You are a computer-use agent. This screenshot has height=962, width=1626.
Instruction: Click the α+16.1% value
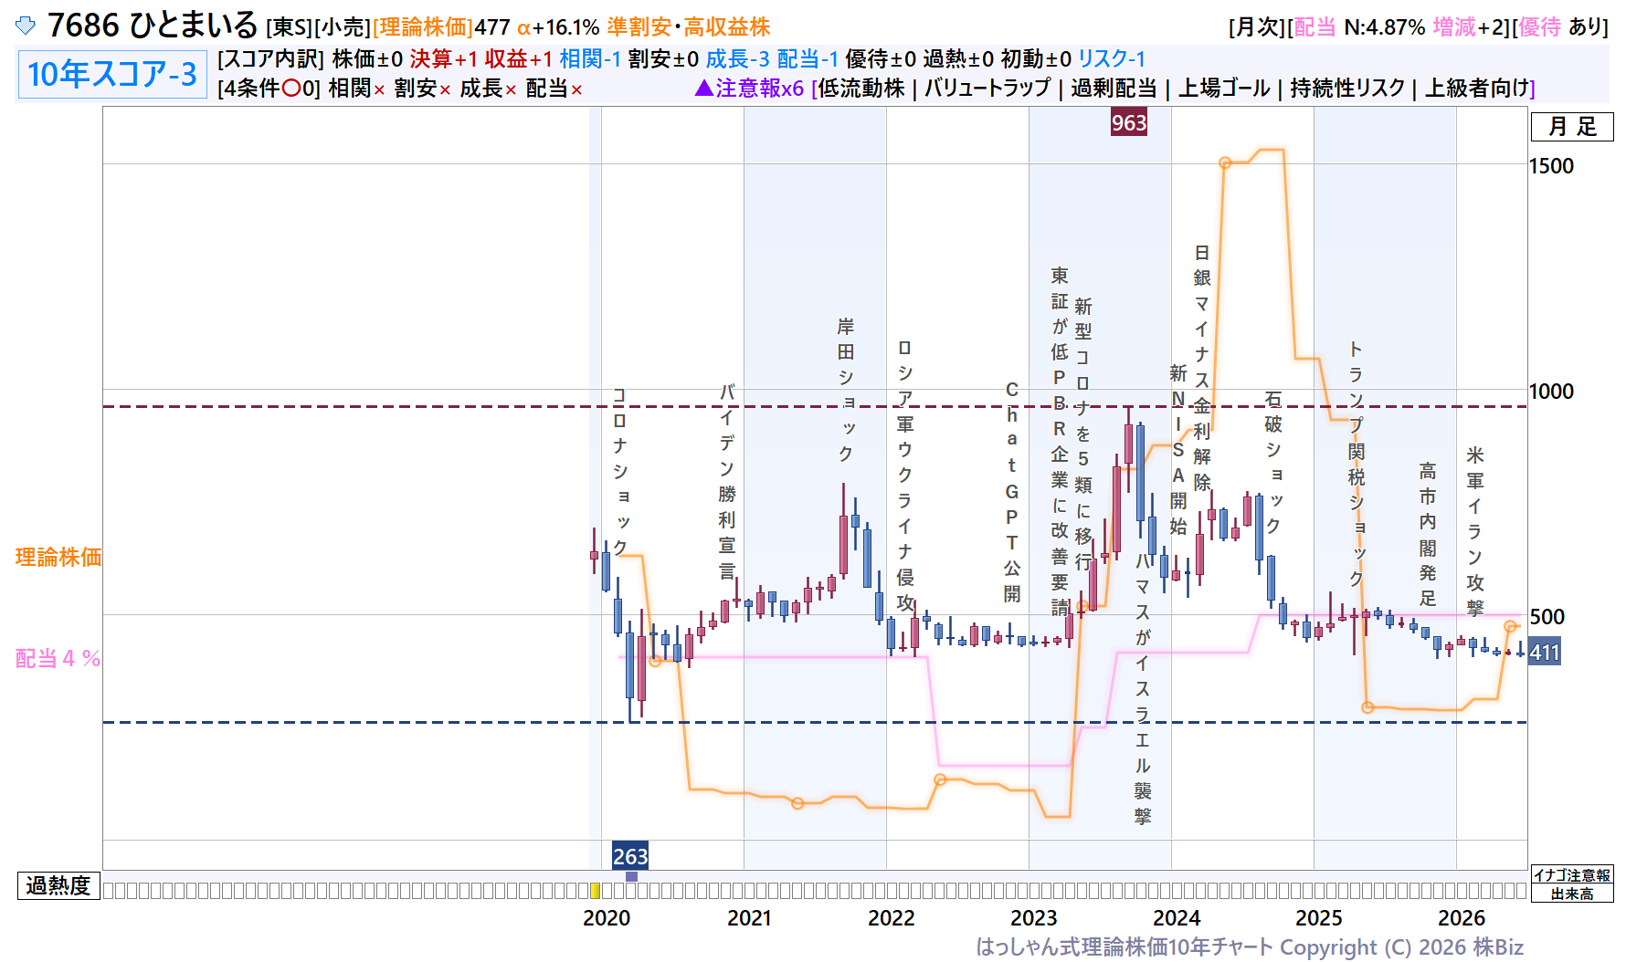coord(558,27)
